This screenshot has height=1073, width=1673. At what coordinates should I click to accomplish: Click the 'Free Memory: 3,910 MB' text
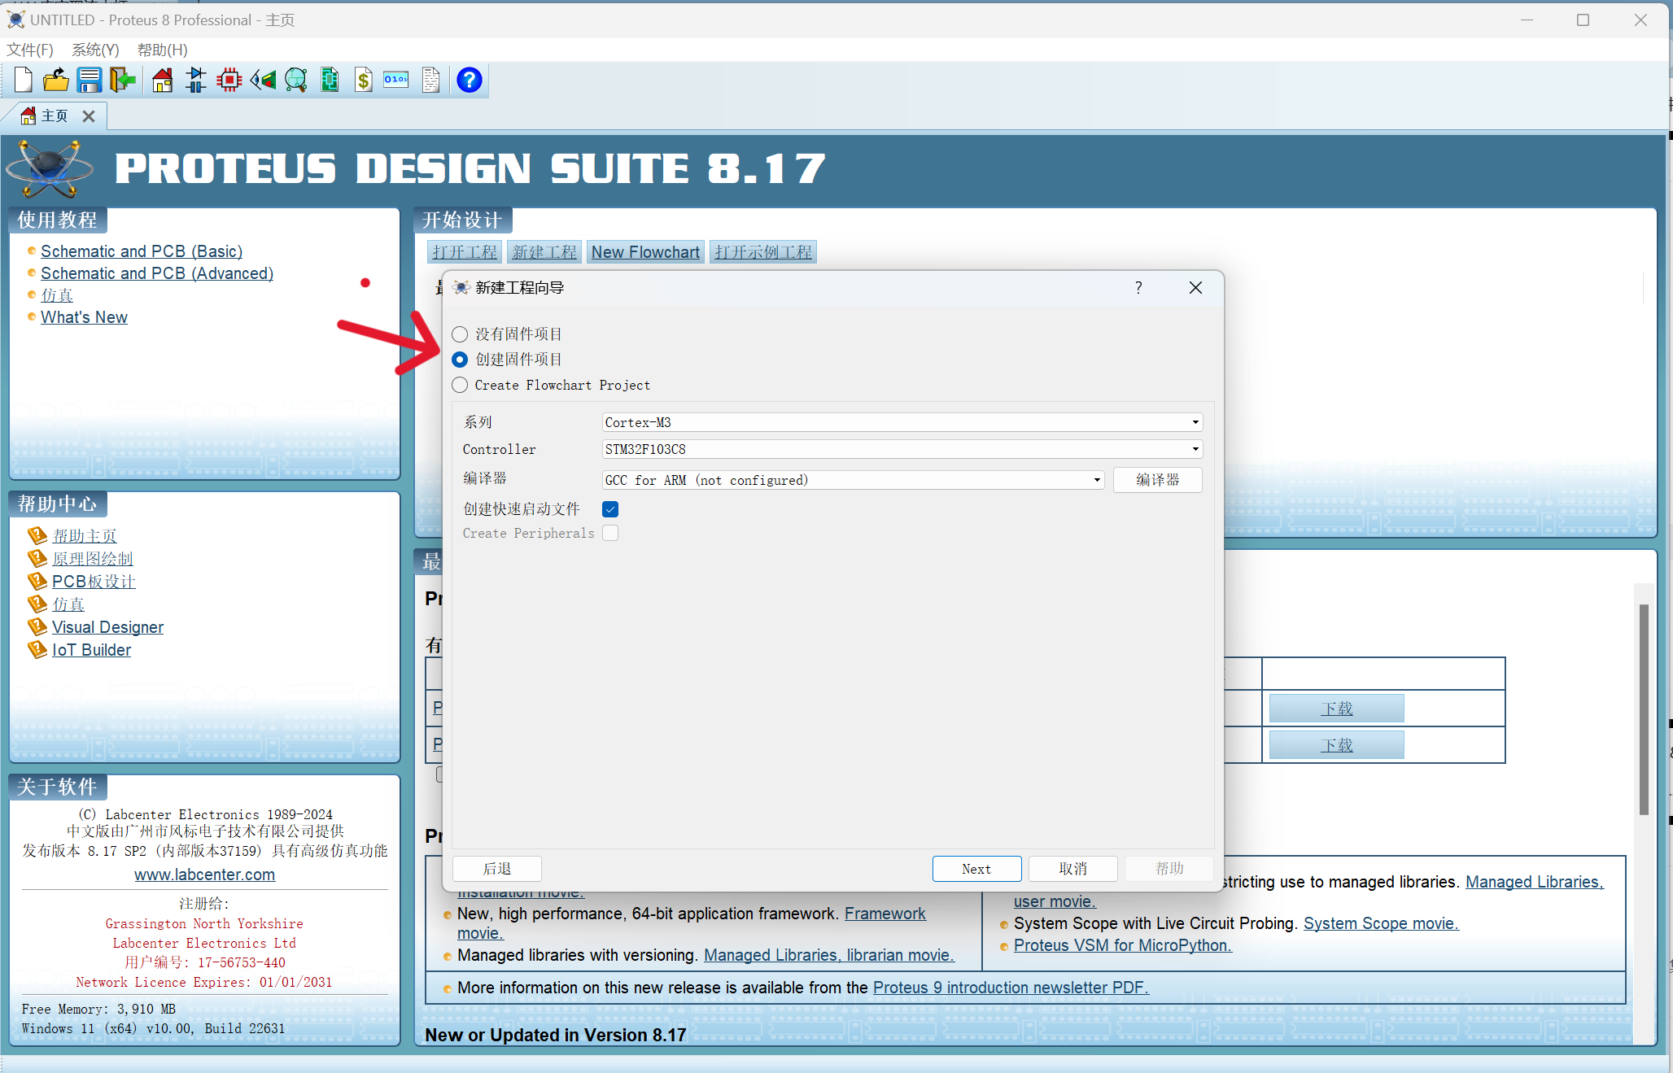98,1009
